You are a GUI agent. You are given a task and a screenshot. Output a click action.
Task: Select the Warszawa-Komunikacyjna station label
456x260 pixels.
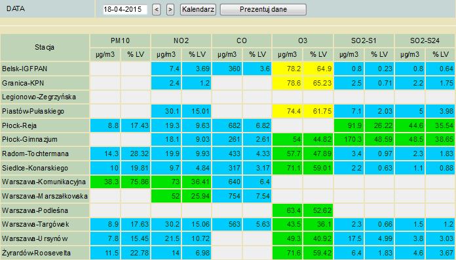click(45, 182)
